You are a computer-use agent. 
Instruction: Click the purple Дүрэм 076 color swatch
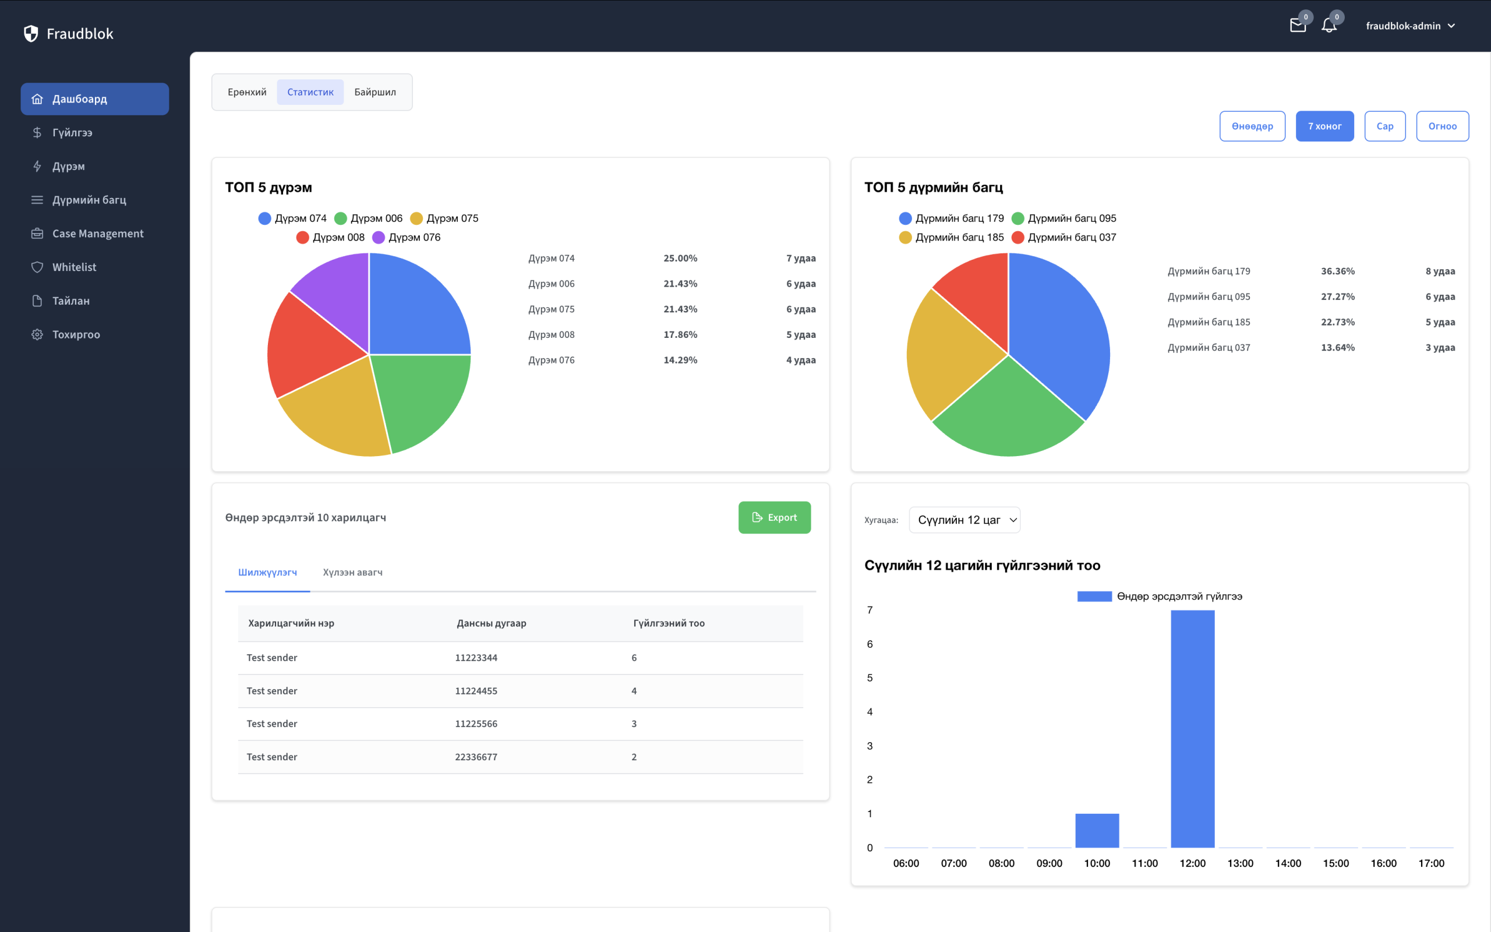click(379, 237)
